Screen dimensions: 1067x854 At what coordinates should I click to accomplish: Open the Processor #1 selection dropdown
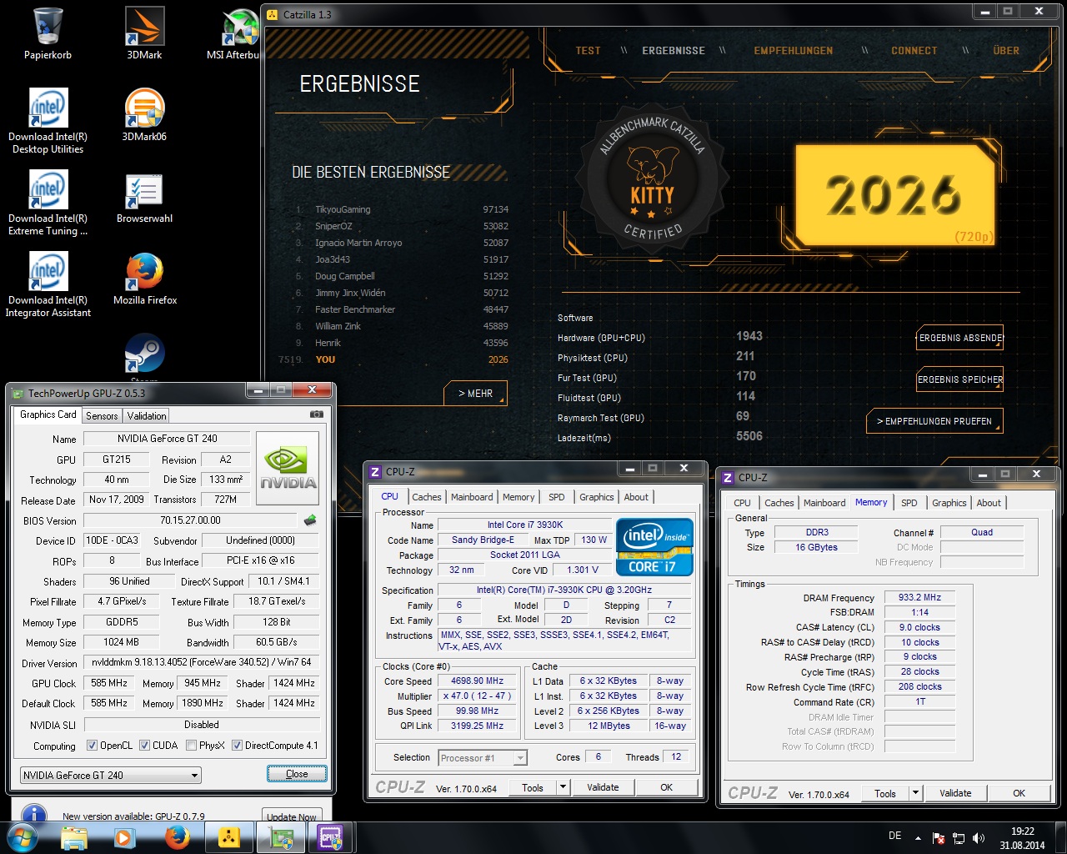[483, 757]
